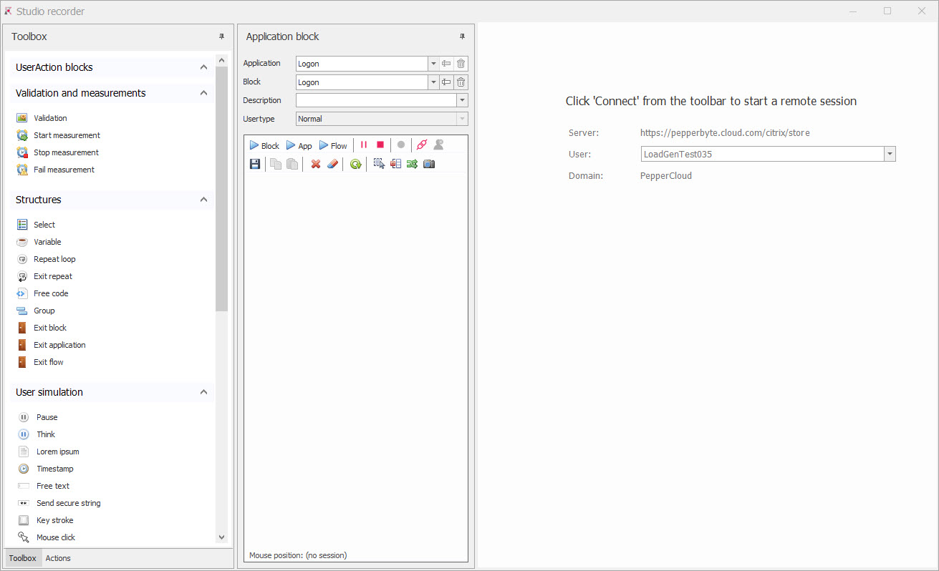
Task: Click trash icon beside Block field
Action: coord(461,82)
